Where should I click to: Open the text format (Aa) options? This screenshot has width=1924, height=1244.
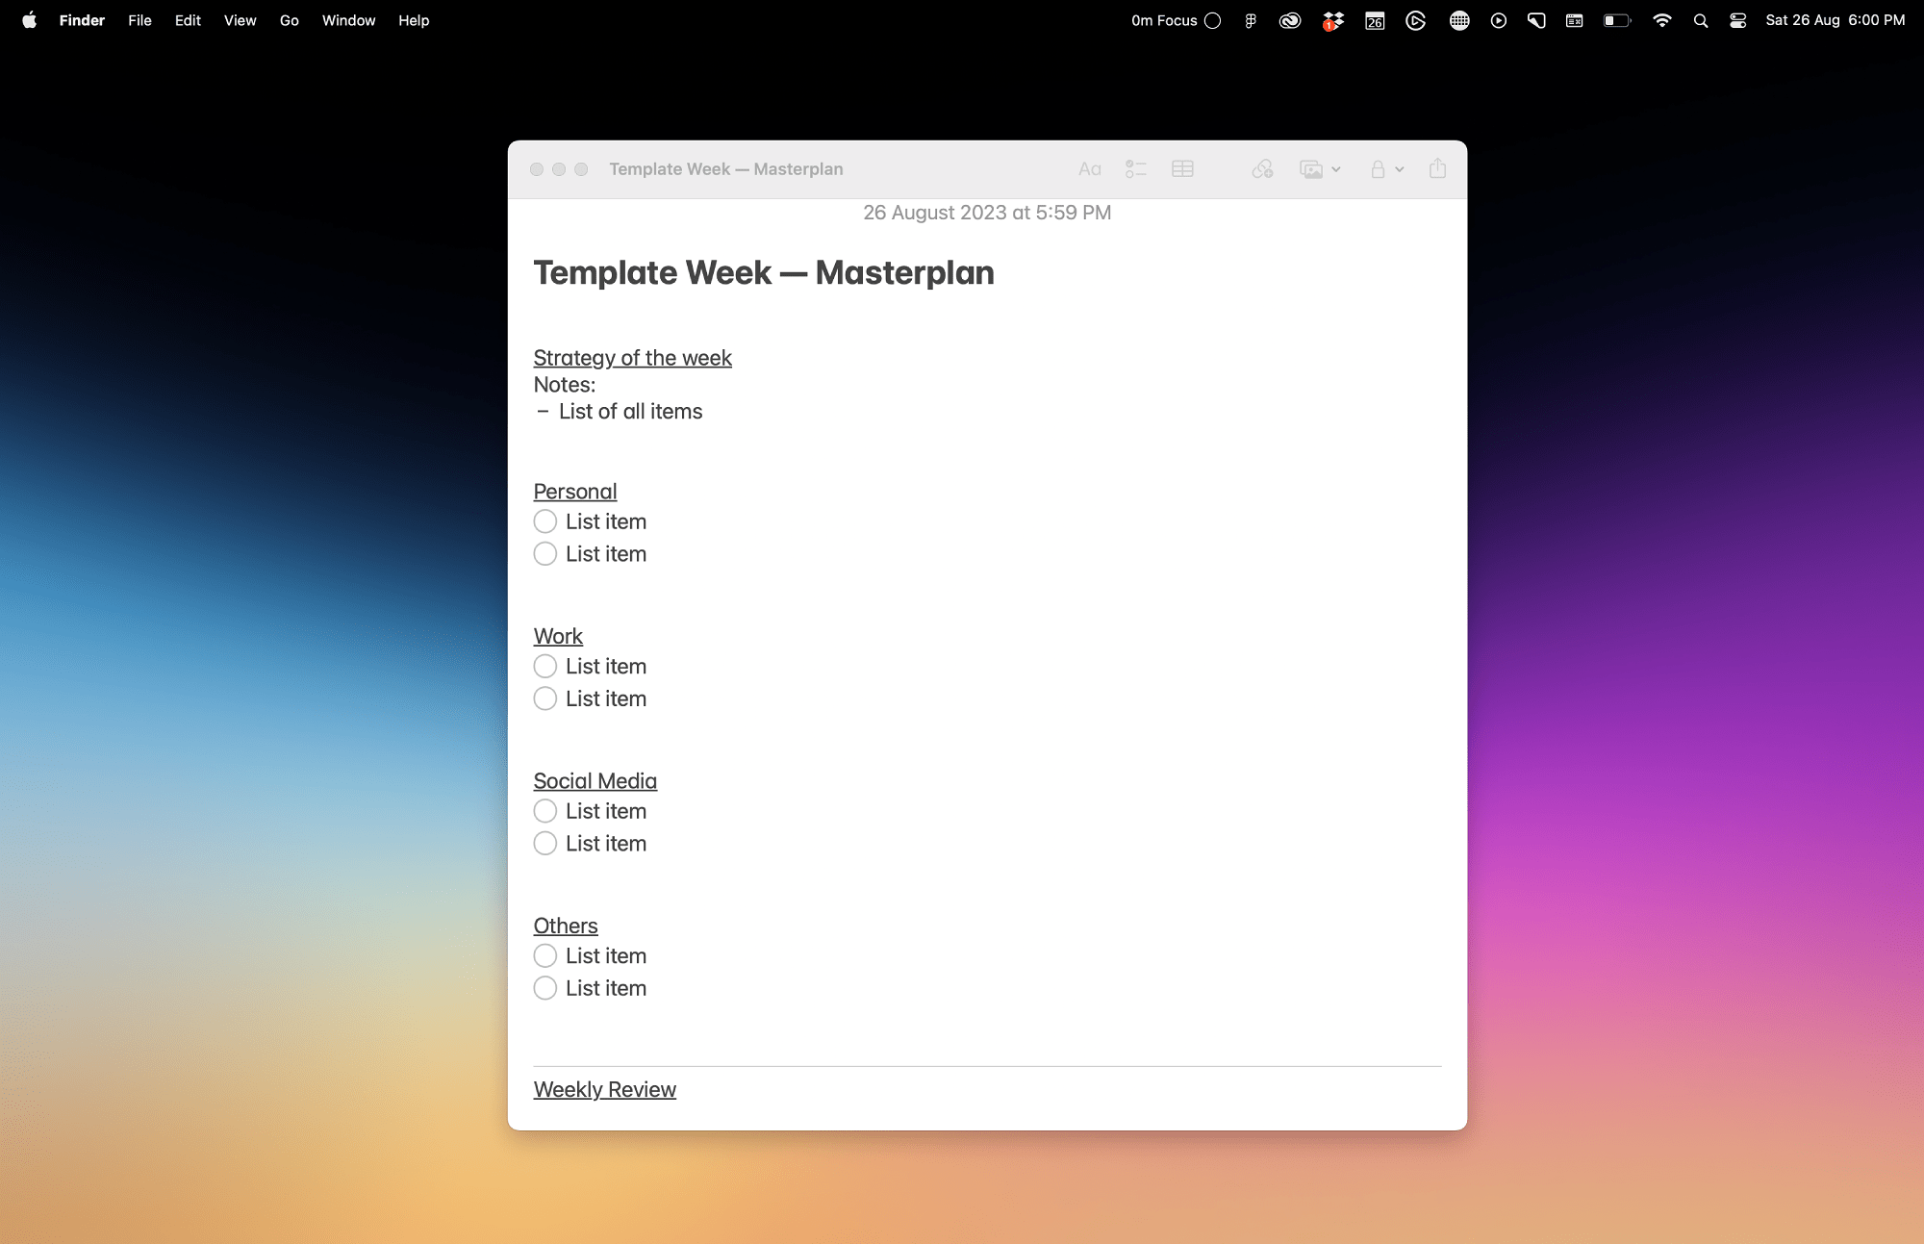[1089, 169]
